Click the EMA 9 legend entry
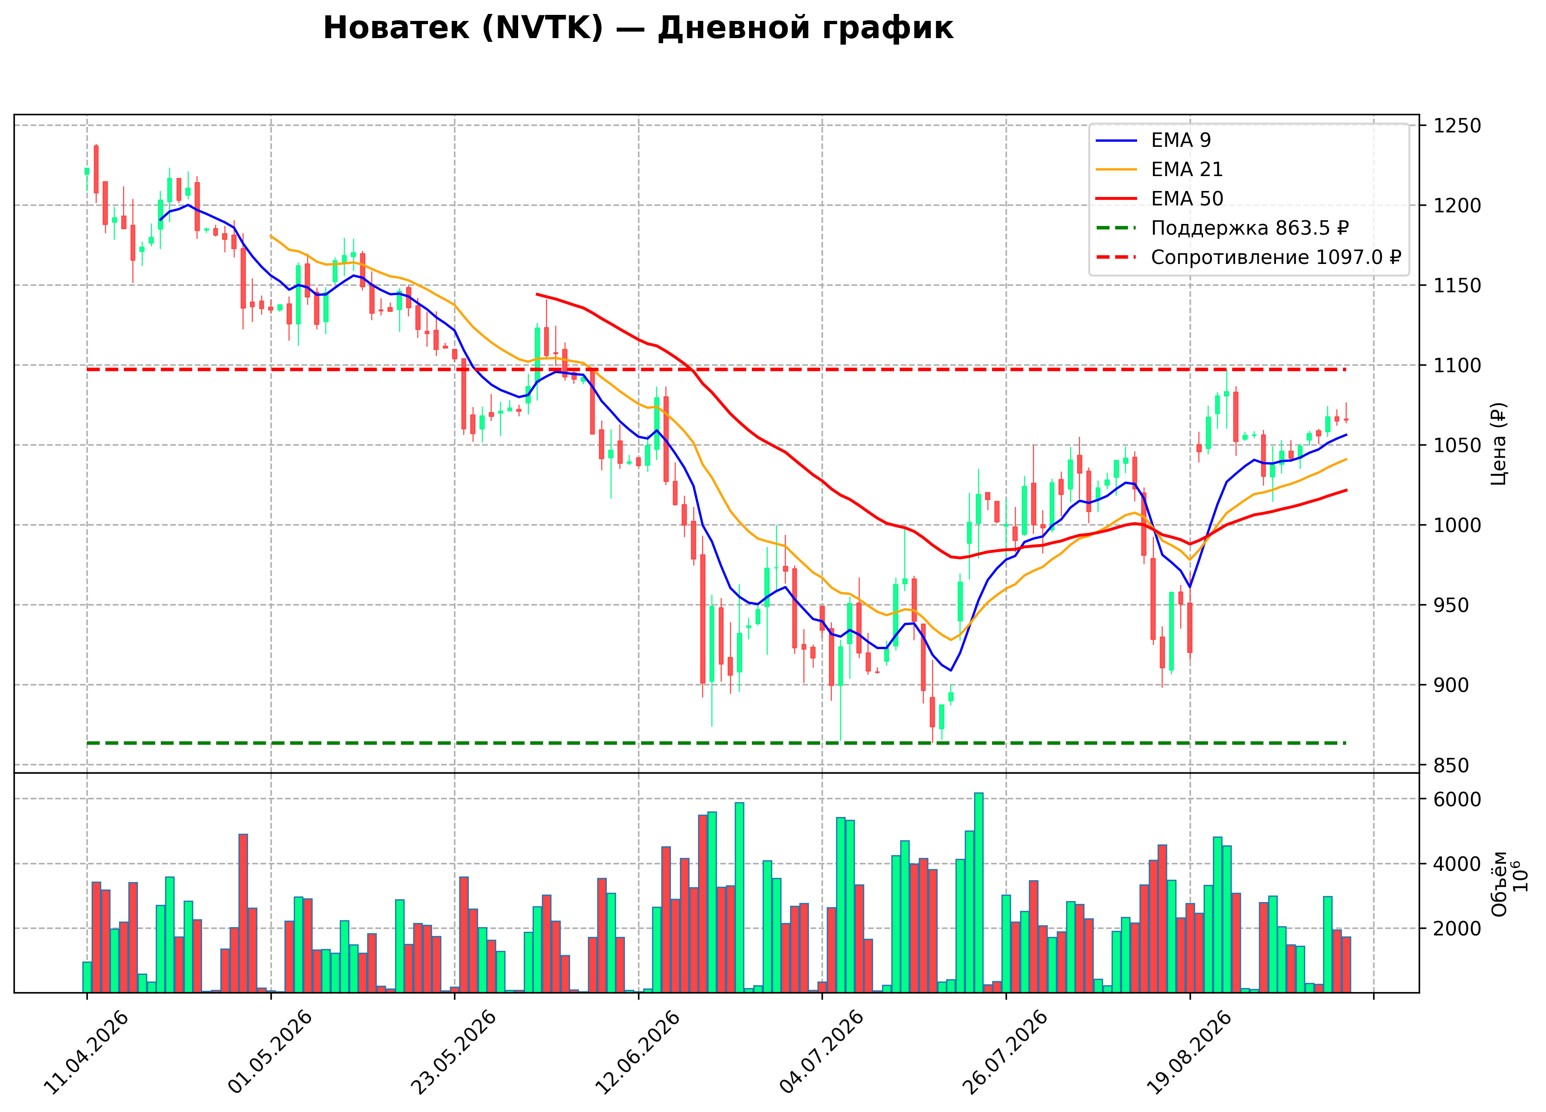 coord(1153,140)
